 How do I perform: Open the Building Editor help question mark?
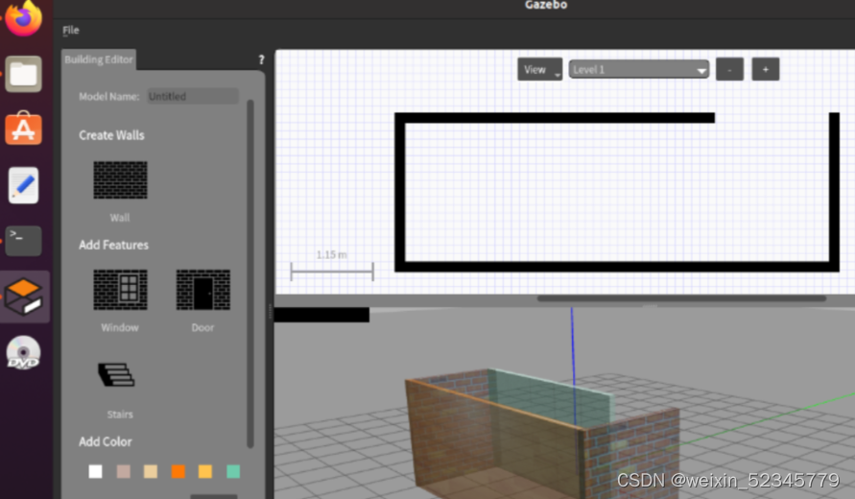tap(261, 59)
